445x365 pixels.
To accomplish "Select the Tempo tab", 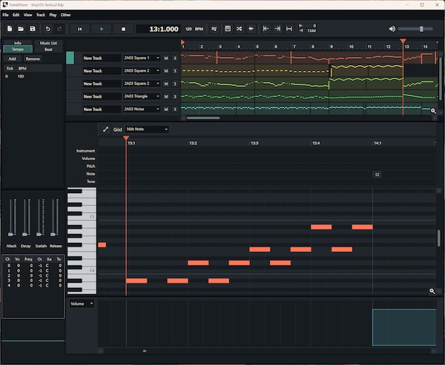I will coord(18,50).
